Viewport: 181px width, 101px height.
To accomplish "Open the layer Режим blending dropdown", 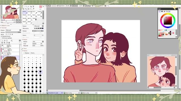I will pos(13,30).
